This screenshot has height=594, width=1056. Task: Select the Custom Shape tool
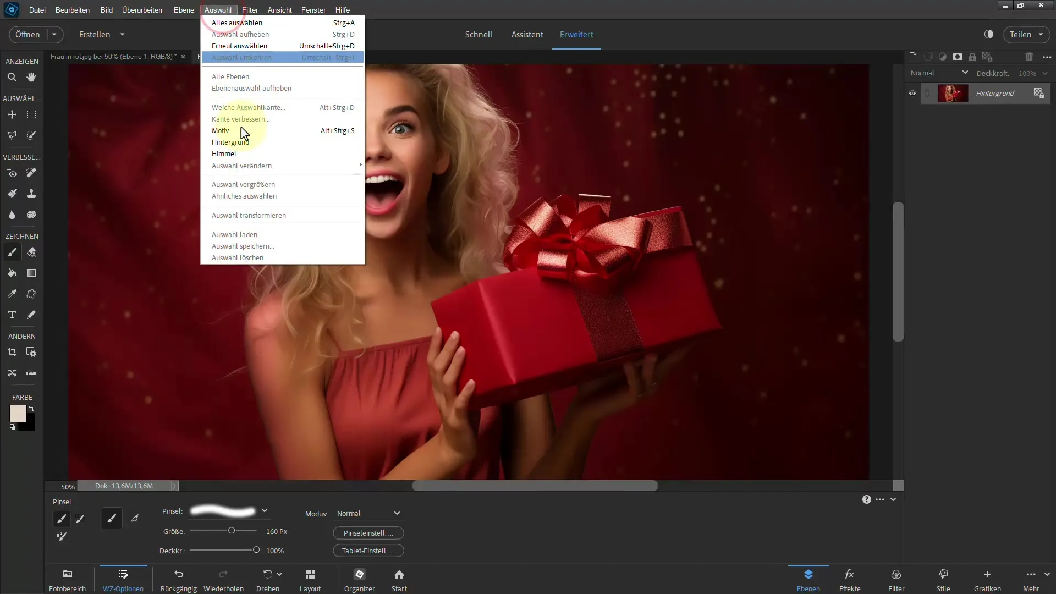pos(31,294)
